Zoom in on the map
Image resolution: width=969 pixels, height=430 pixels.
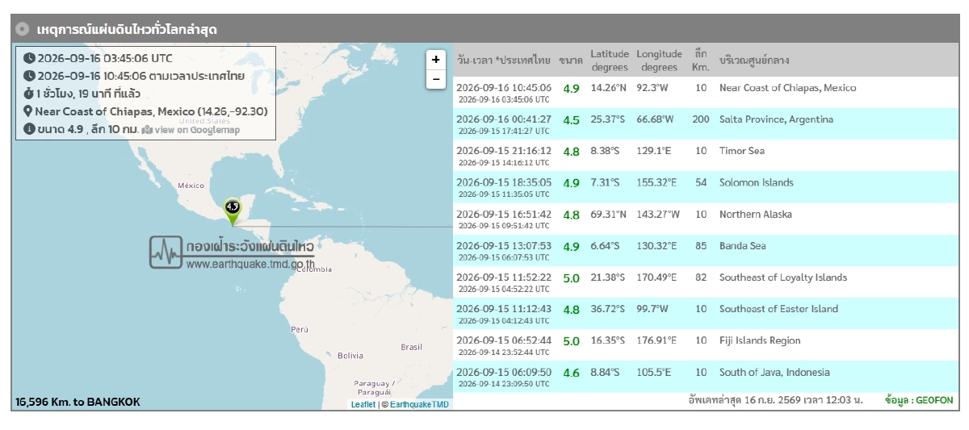[436, 59]
